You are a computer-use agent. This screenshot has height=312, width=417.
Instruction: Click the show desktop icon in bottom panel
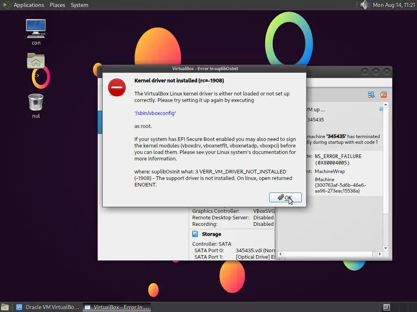click(x=5, y=307)
